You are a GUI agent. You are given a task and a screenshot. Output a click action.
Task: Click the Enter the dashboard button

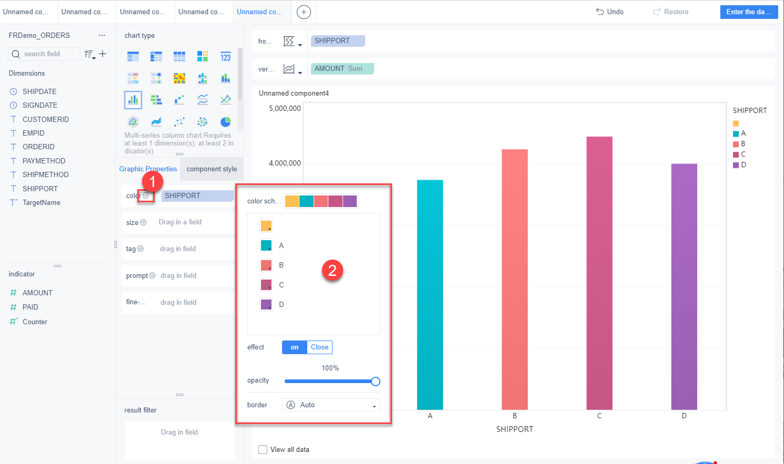pyautogui.click(x=749, y=12)
